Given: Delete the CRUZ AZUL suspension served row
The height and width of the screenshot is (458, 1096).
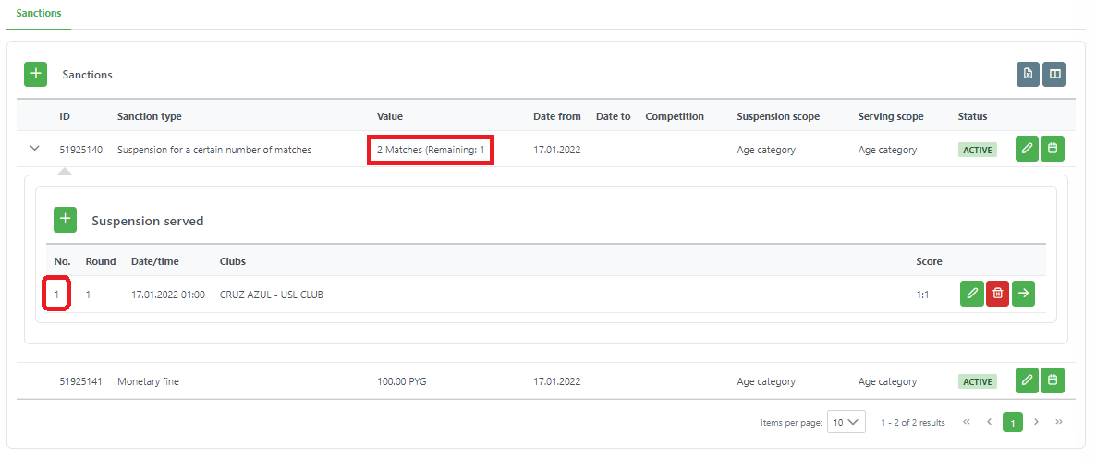Looking at the screenshot, I should [997, 294].
